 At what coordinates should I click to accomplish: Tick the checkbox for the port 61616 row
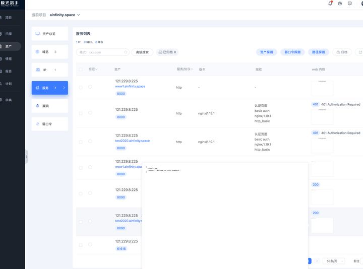[x=81, y=245]
